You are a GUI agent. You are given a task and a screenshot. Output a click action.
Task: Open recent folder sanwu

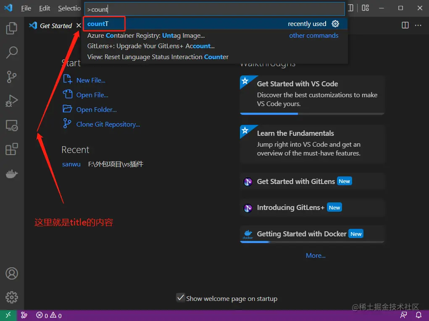coord(71,164)
